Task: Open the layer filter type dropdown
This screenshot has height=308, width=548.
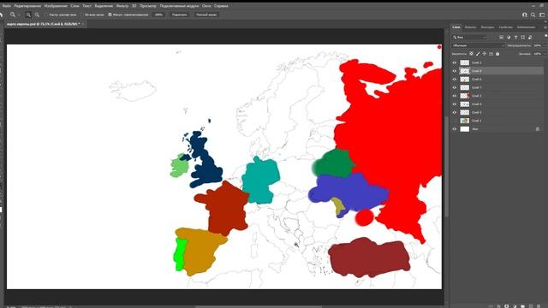Action: (469, 37)
